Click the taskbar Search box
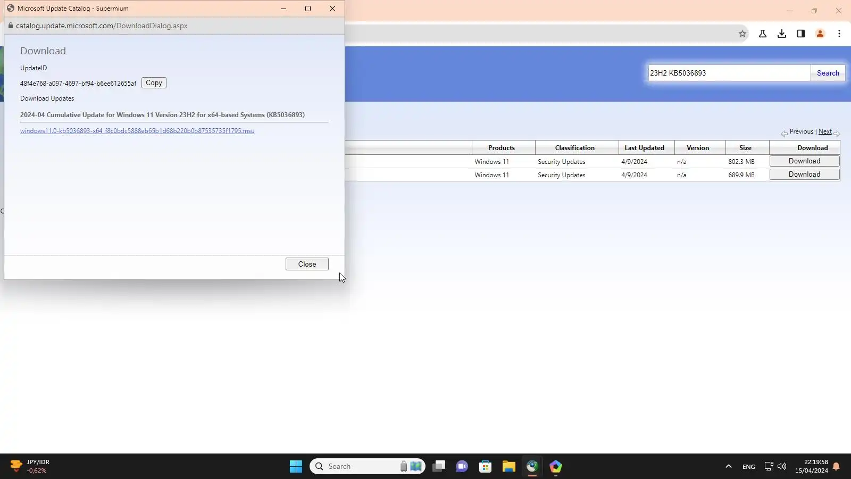The width and height of the screenshot is (851, 479). pos(367,466)
